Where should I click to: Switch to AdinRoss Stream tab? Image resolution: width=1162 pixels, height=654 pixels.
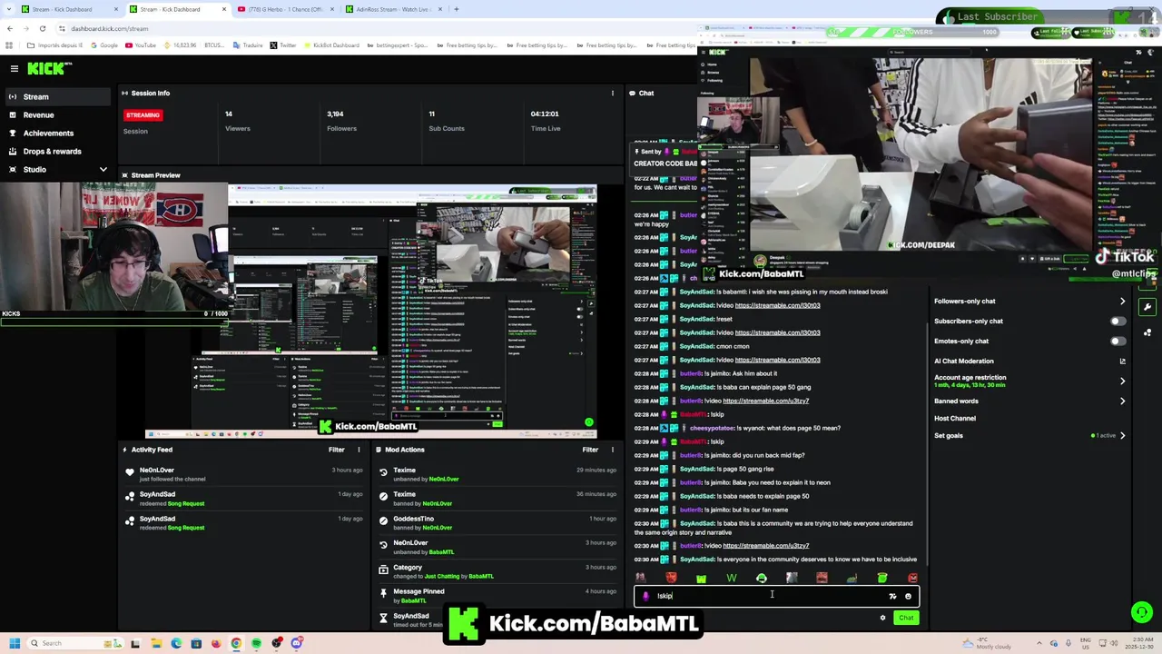pyautogui.click(x=394, y=9)
